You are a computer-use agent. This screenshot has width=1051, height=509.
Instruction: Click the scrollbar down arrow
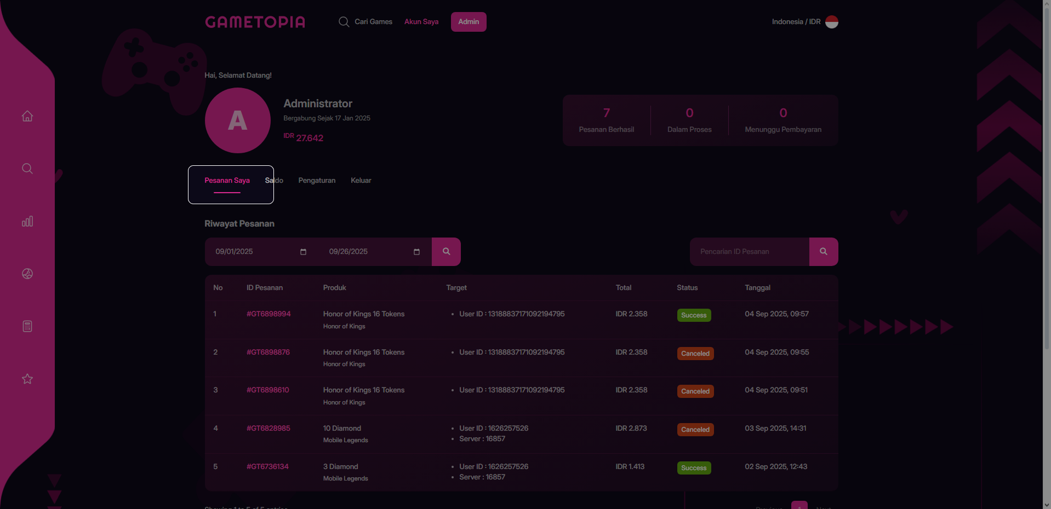(x=1047, y=505)
